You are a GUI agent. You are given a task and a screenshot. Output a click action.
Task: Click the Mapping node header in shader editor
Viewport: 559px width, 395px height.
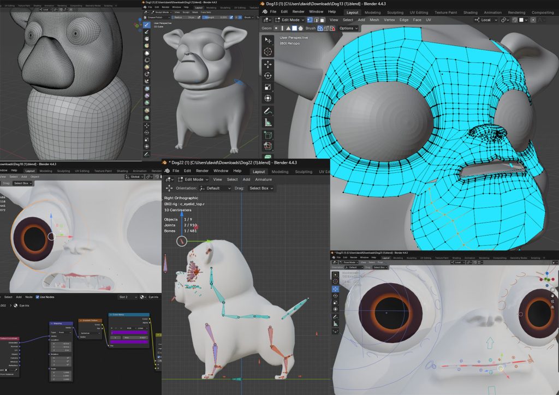tap(61, 324)
